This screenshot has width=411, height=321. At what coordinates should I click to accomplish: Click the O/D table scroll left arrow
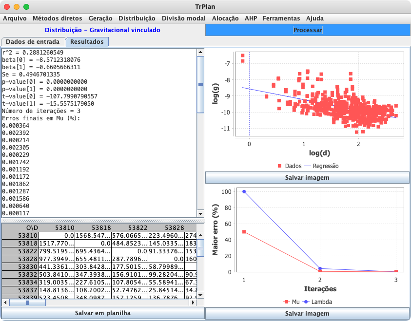pos(5,302)
